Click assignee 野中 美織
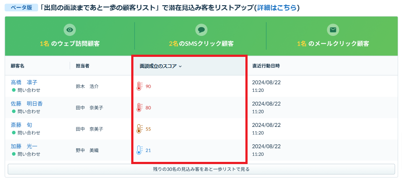Screen dimensions: 402x182 pyautogui.click(x=87, y=150)
